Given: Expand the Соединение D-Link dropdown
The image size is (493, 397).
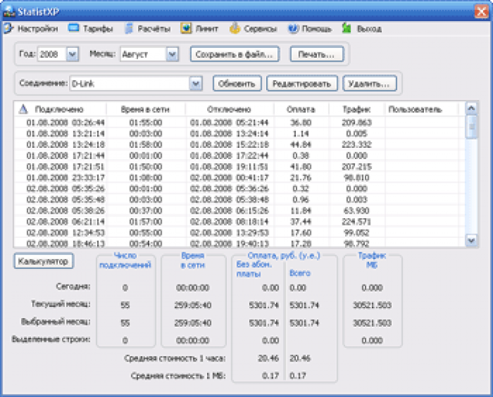Looking at the screenshot, I should tap(195, 83).
